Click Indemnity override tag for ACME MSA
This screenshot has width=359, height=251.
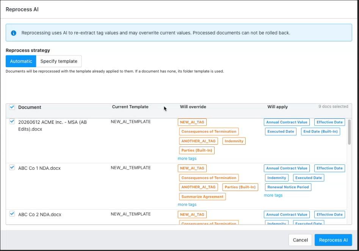[234, 141]
